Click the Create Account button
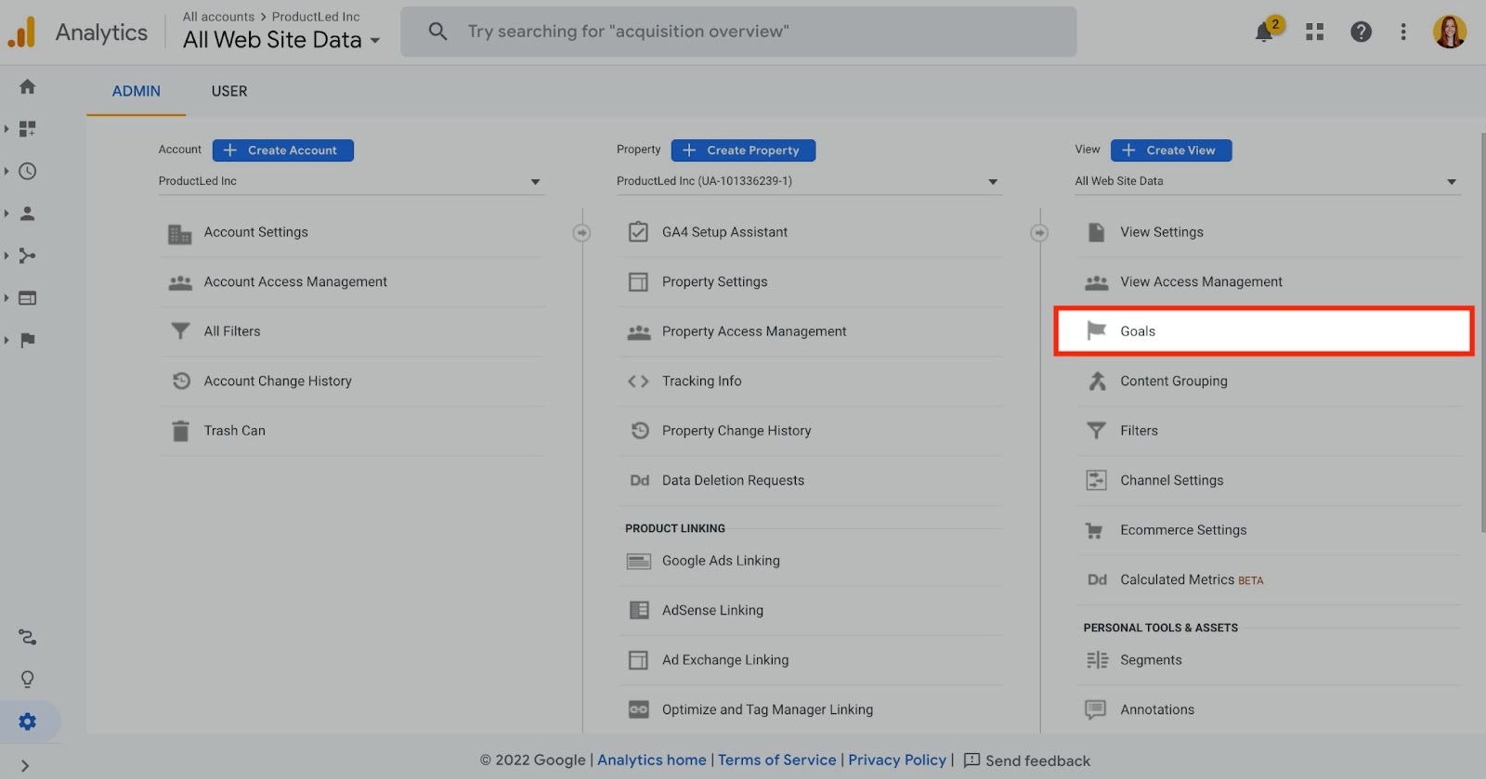 click(x=282, y=150)
